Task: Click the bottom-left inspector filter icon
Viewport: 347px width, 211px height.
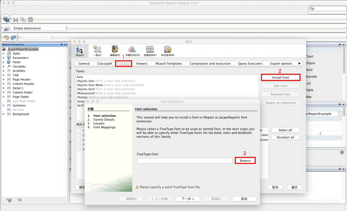Action: point(9,200)
